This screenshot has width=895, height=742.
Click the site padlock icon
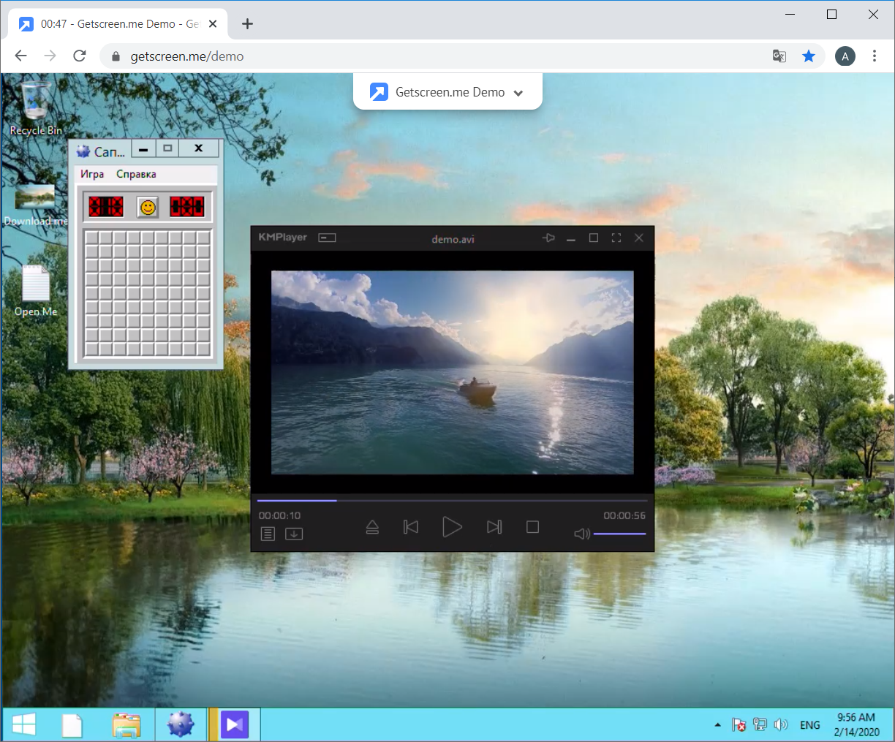[115, 56]
